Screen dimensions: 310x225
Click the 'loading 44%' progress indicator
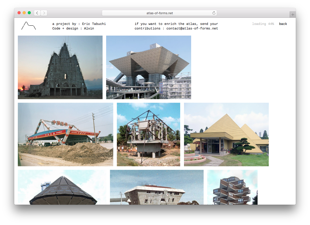coord(263,24)
